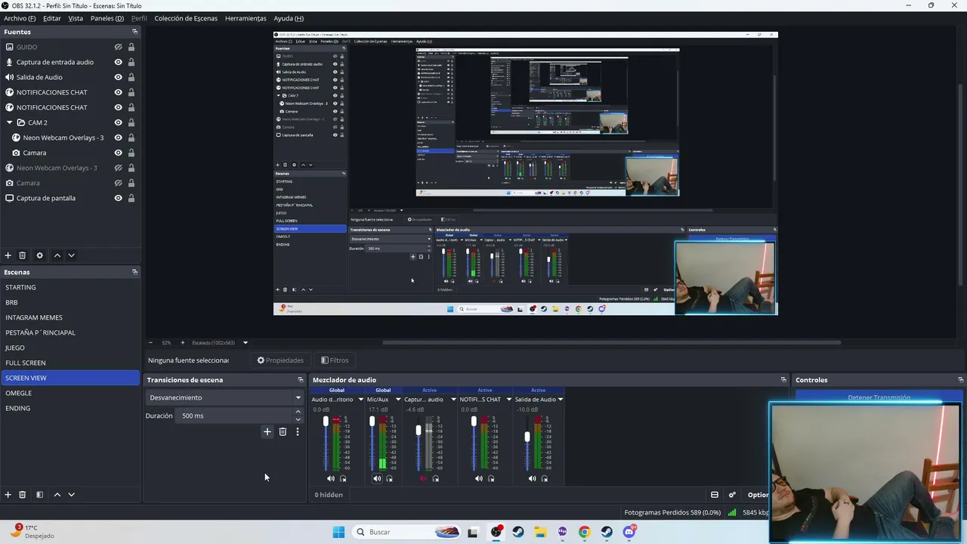Toggle lock on Captura de pantalla
The image size is (967, 544).
click(131, 198)
